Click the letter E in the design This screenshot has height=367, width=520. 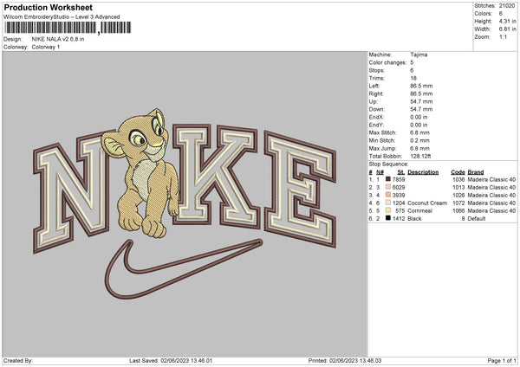(x=300, y=189)
